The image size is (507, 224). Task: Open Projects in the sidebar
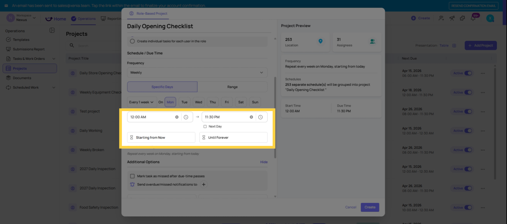tap(30, 68)
